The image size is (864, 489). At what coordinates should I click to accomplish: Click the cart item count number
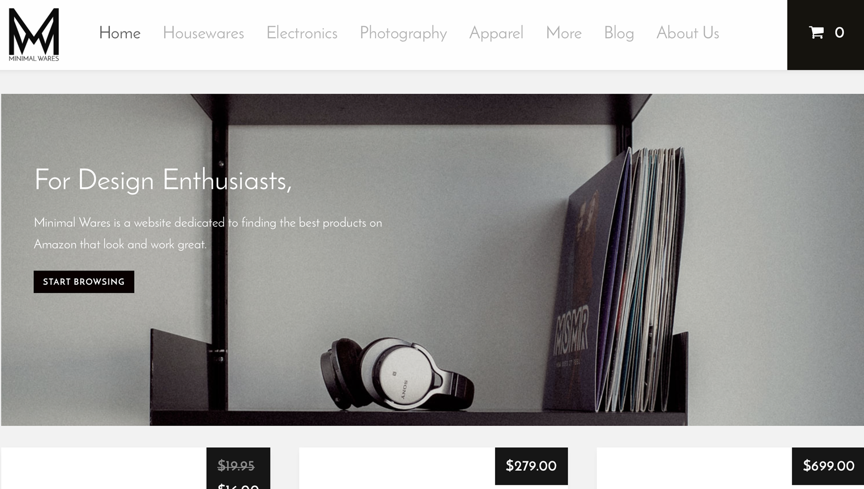[x=839, y=33]
